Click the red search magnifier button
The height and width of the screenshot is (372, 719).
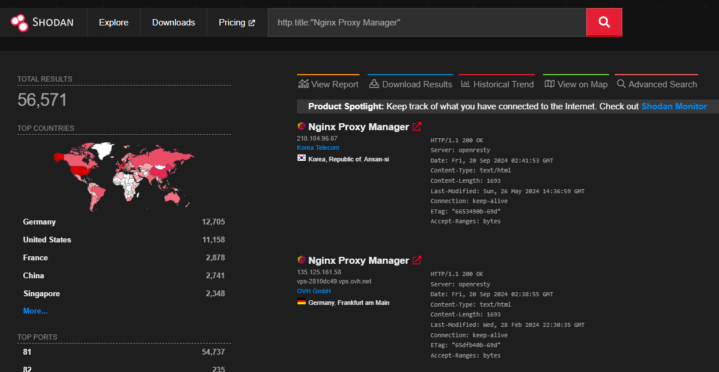click(604, 23)
